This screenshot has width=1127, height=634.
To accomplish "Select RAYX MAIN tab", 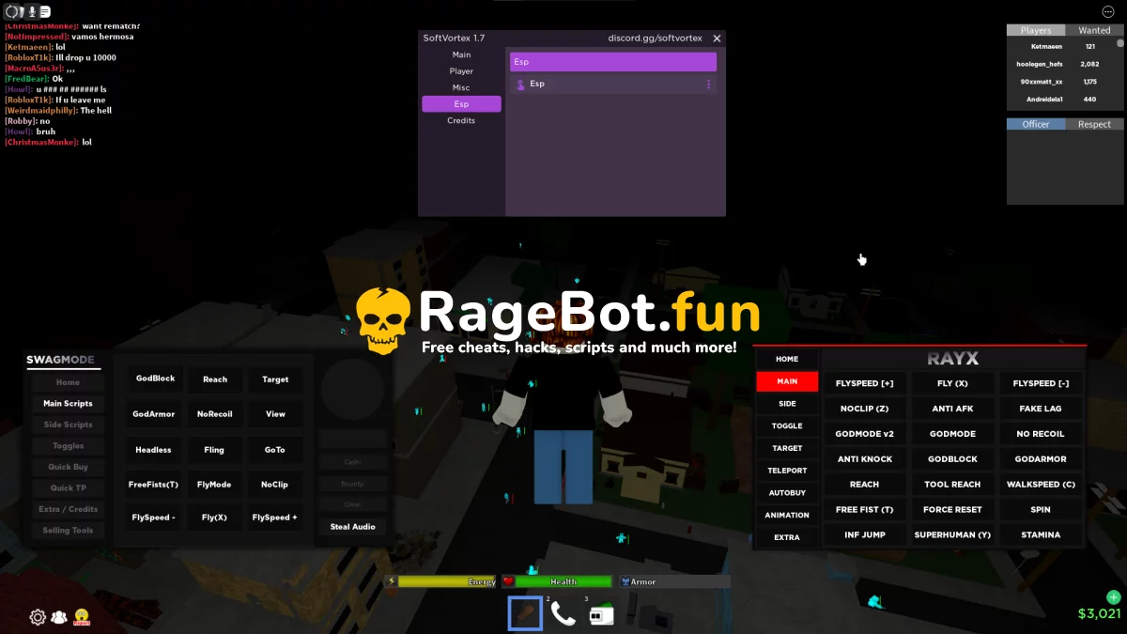I will (787, 381).
